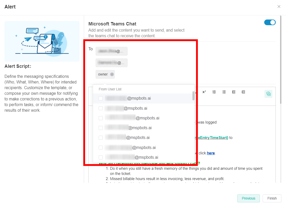Click the superscript formatting icon

[x=204, y=92]
